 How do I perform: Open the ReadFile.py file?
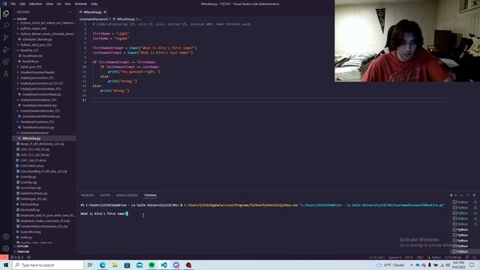pos(30,61)
